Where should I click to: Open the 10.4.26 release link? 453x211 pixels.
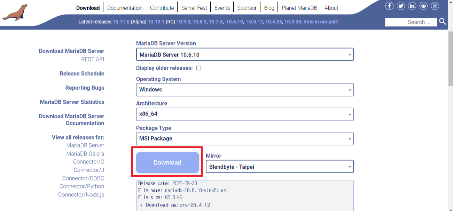point(274,22)
